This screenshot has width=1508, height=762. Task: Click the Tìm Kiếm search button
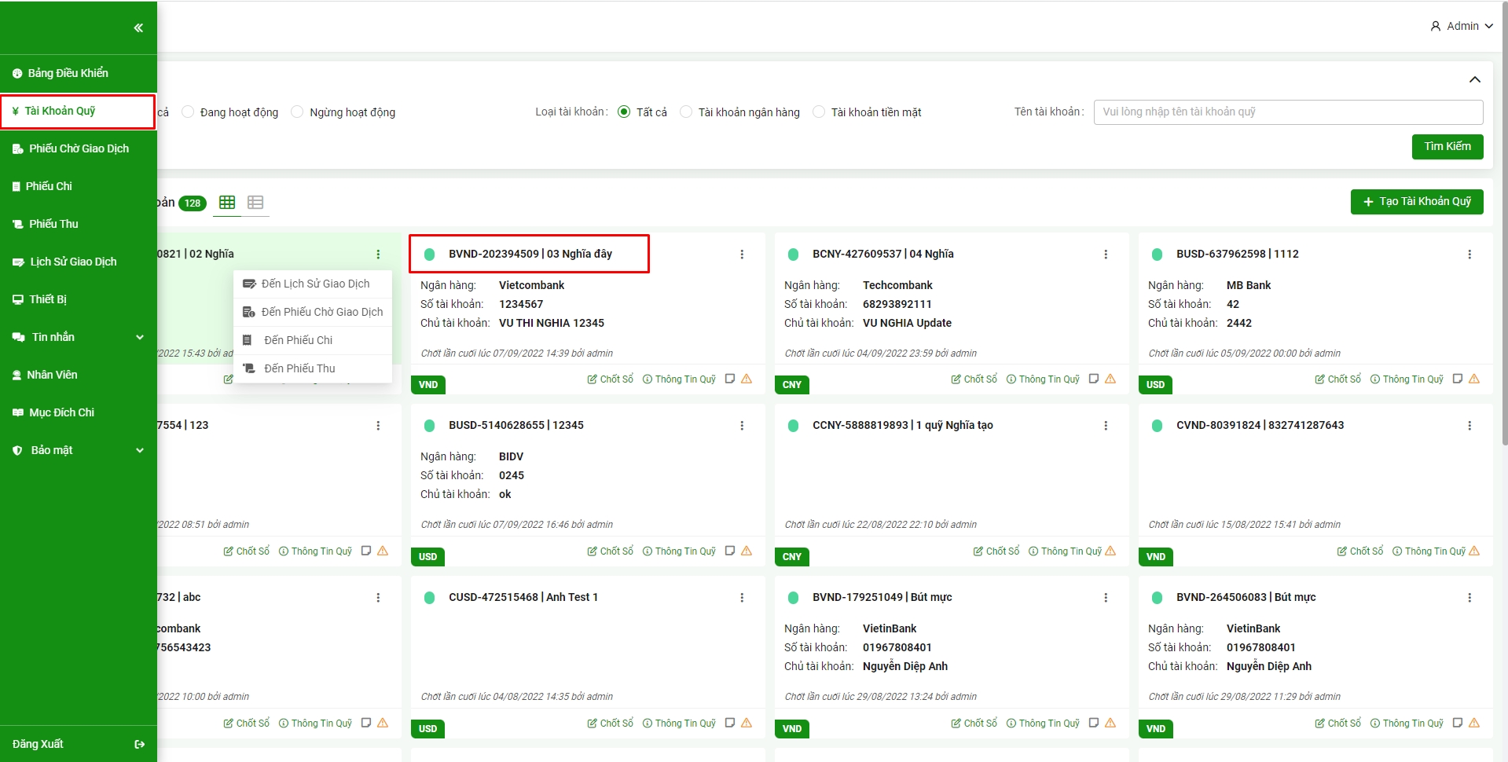(x=1447, y=147)
